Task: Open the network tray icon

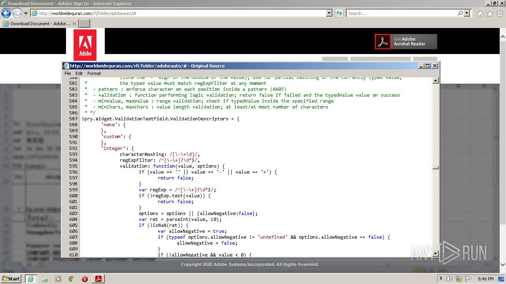Action: tap(459, 279)
